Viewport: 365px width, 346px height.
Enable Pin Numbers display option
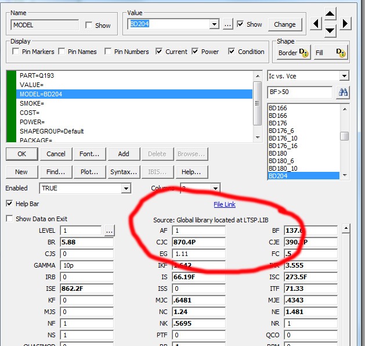coord(108,51)
